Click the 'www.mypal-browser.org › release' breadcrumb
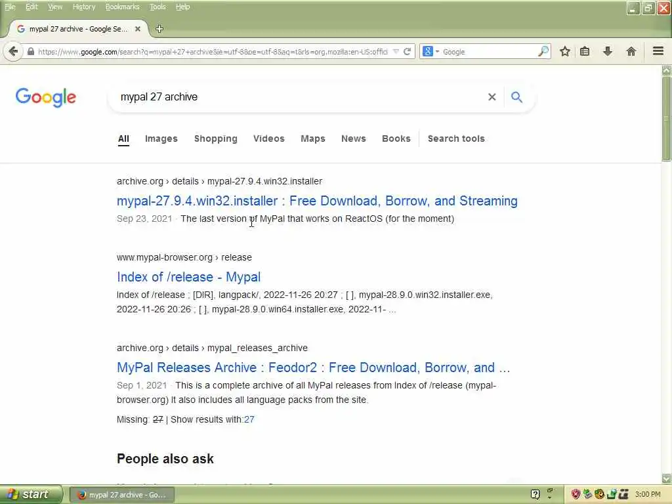This screenshot has width=672, height=504. point(184,257)
